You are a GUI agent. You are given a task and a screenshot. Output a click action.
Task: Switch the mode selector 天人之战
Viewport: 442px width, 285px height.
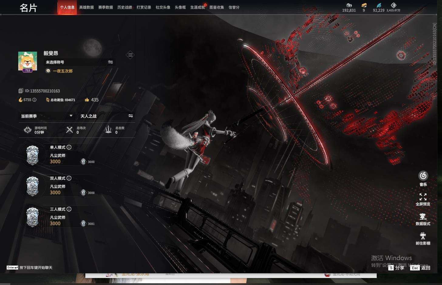tap(107, 116)
